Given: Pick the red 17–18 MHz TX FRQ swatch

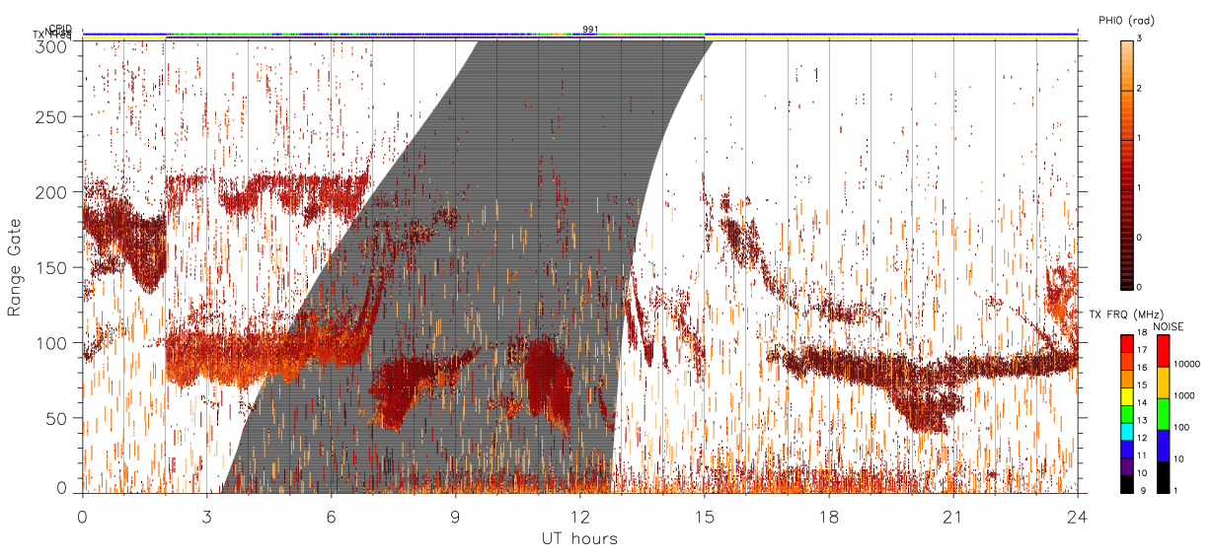Looking at the screenshot, I should (1126, 342).
